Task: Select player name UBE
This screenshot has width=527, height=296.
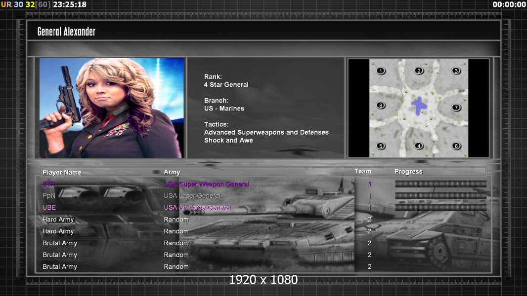Action: point(49,208)
